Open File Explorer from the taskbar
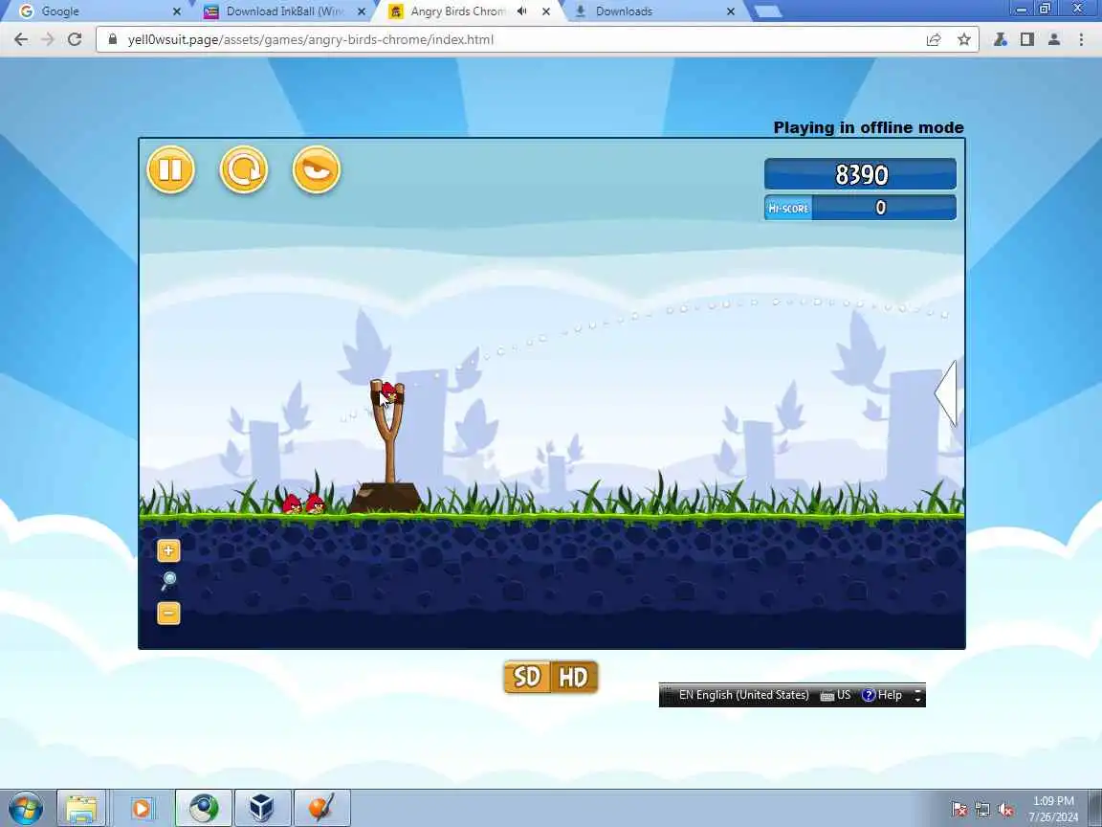Screen dimensions: 1102x827 [81, 808]
